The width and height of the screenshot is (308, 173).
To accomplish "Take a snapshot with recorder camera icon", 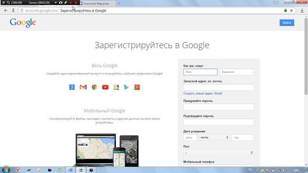I will click(61, 3).
